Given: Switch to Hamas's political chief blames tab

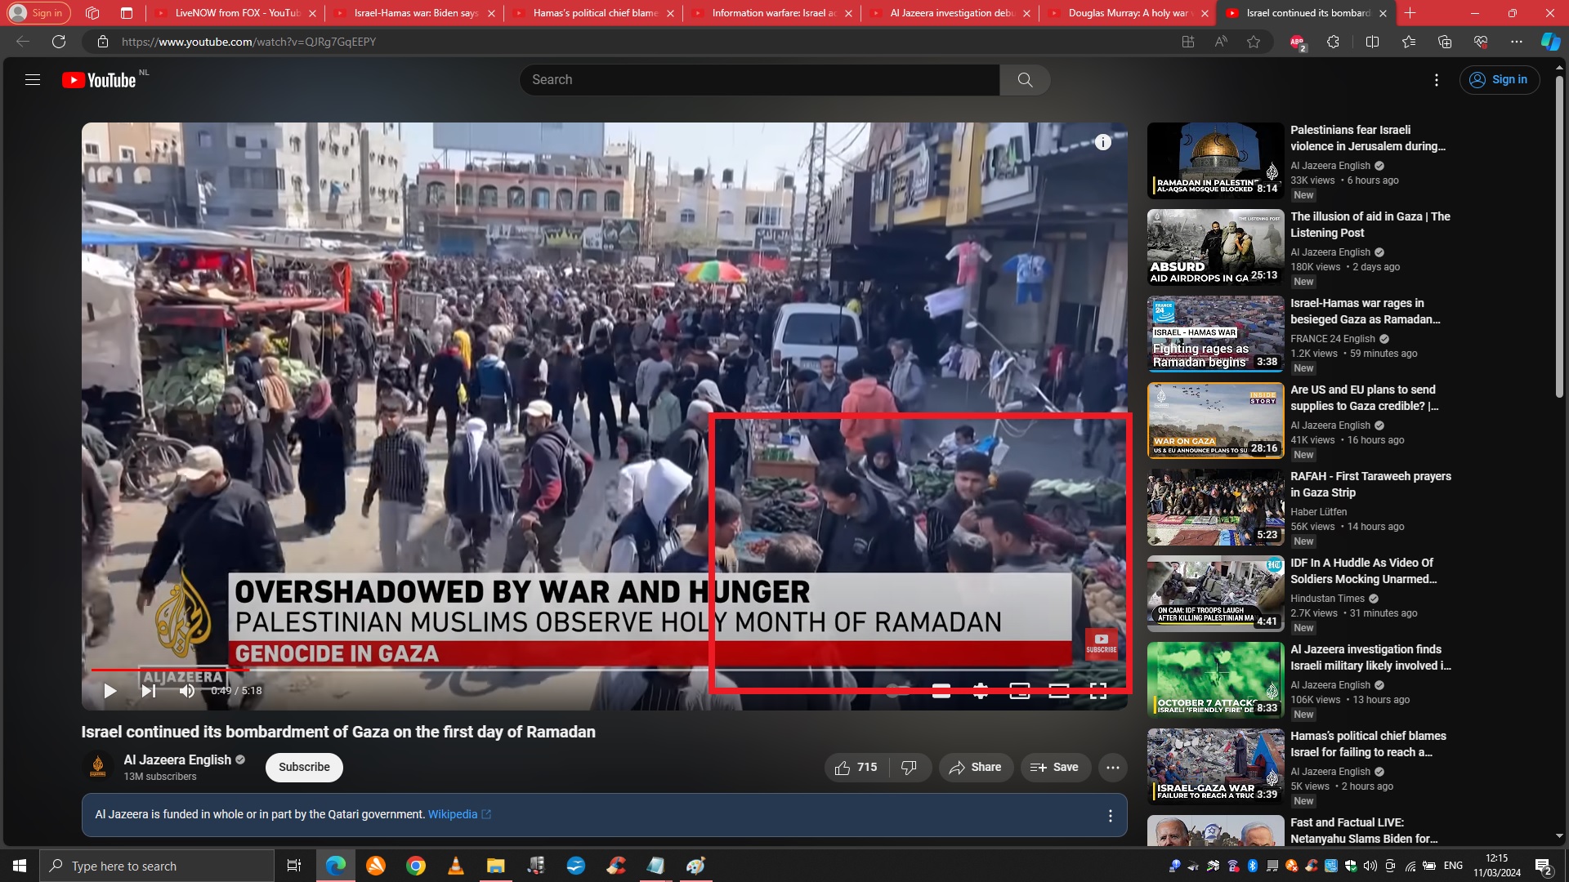Looking at the screenshot, I should point(594,13).
